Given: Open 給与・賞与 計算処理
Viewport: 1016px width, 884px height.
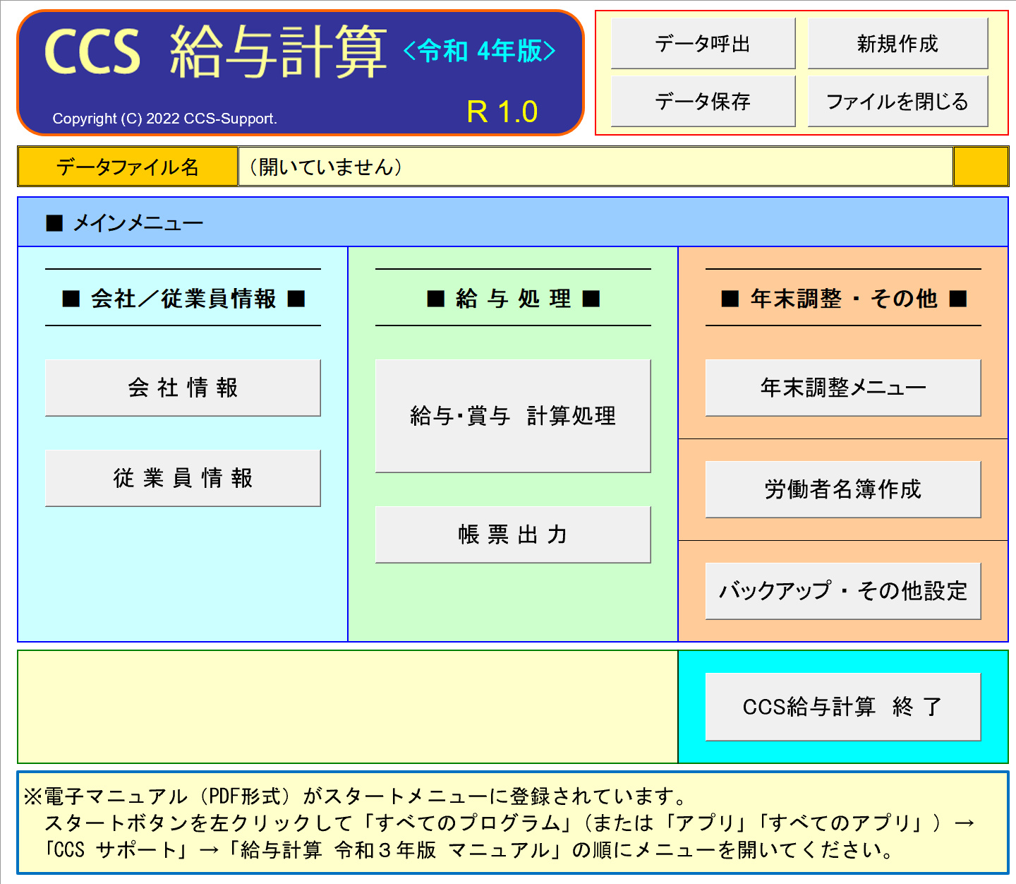Looking at the screenshot, I should 513,416.
